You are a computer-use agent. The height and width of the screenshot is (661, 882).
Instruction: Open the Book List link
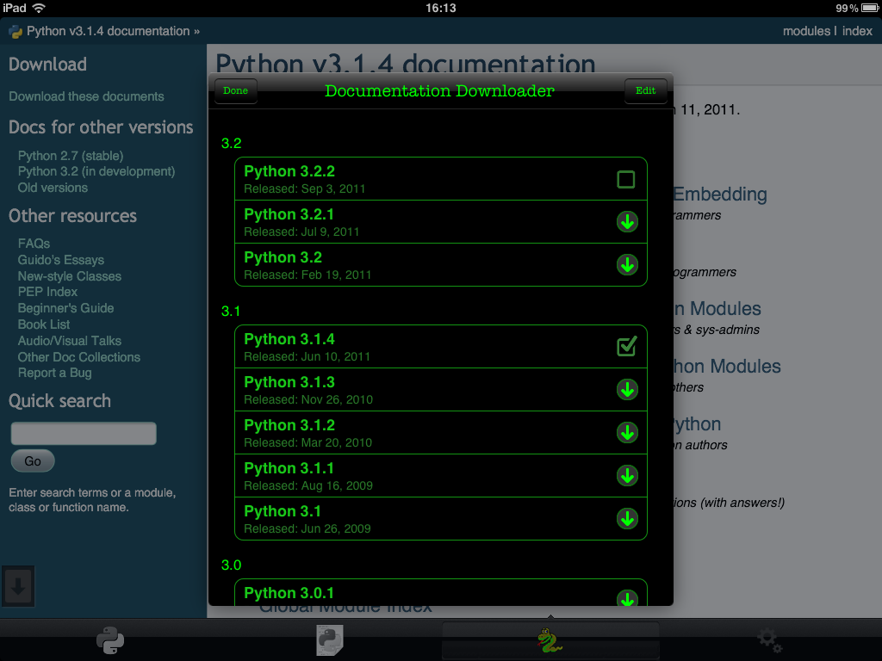(44, 324)
